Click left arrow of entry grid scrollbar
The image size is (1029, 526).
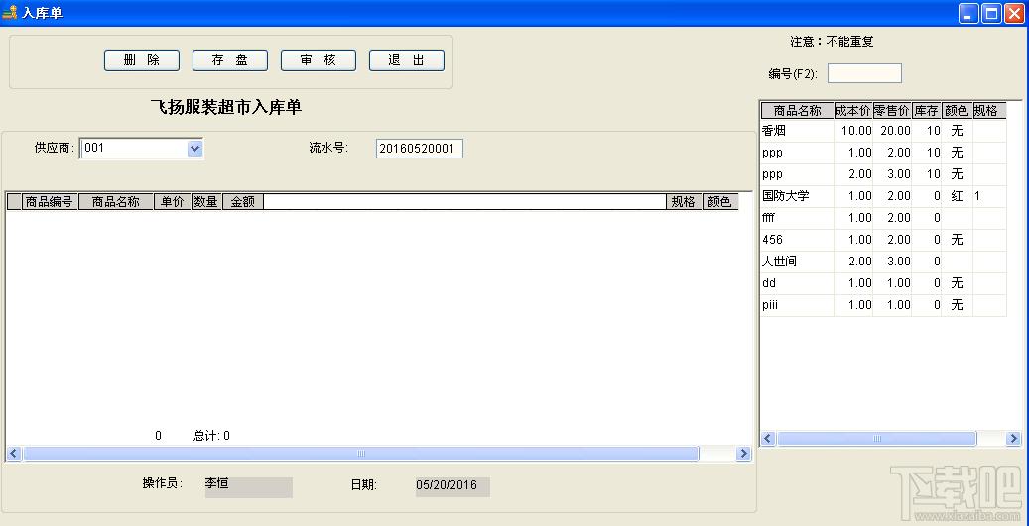14,453
